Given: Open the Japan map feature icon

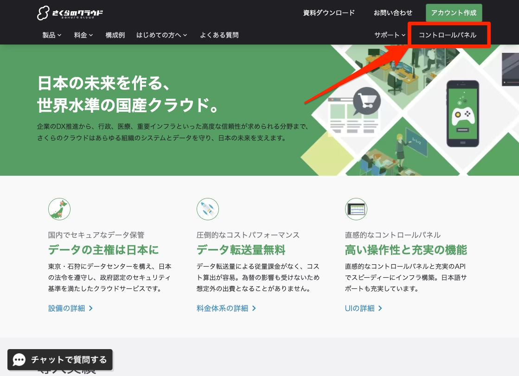Looking at the screenshot, I should 59,209.
